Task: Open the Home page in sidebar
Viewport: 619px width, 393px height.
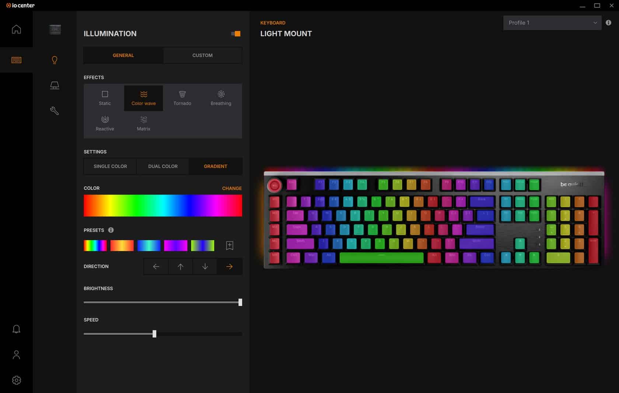Action: (16, 29)
